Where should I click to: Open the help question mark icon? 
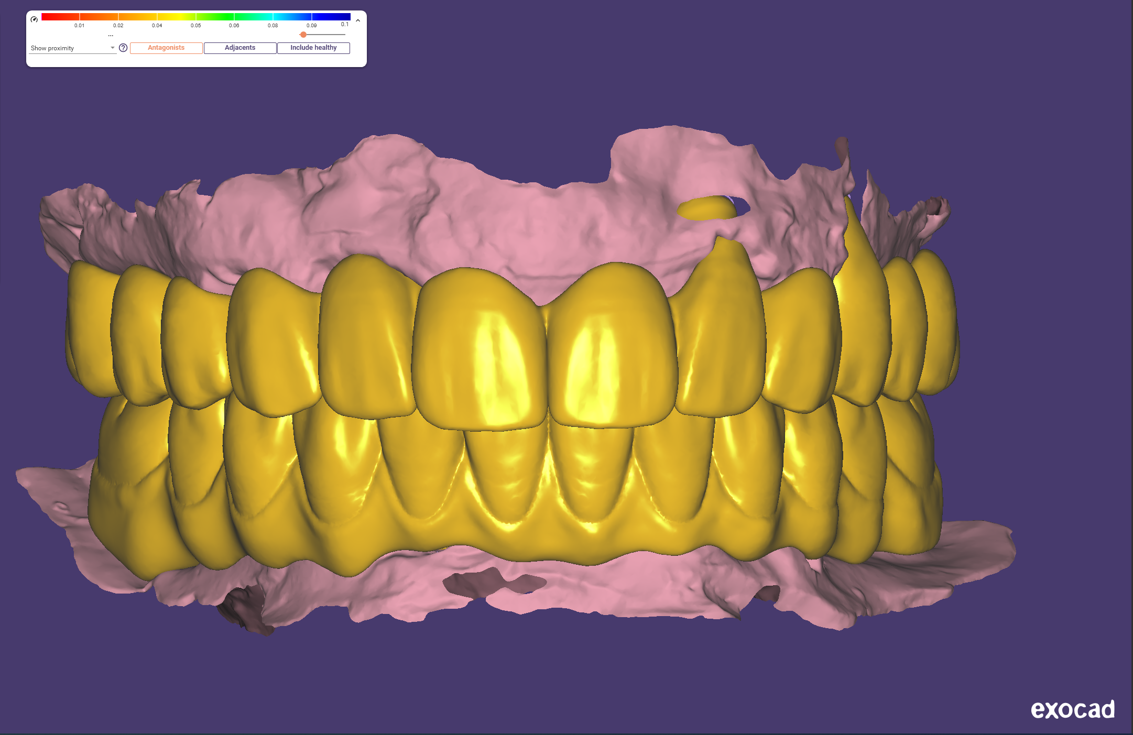(x=123, y=48)
